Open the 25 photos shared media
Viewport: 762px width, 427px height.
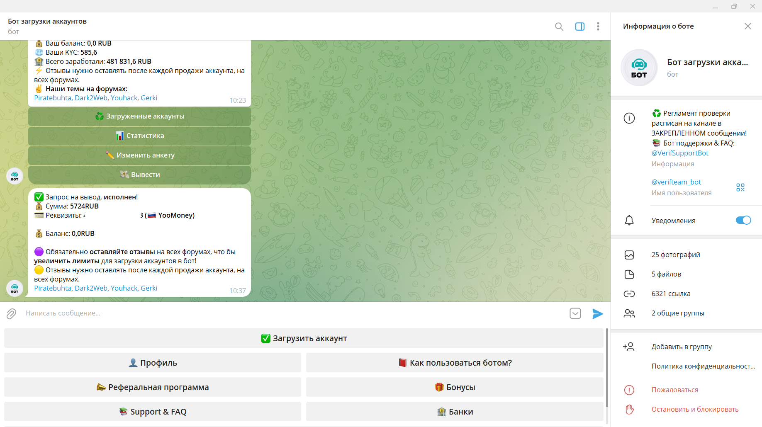pos(675,255)
